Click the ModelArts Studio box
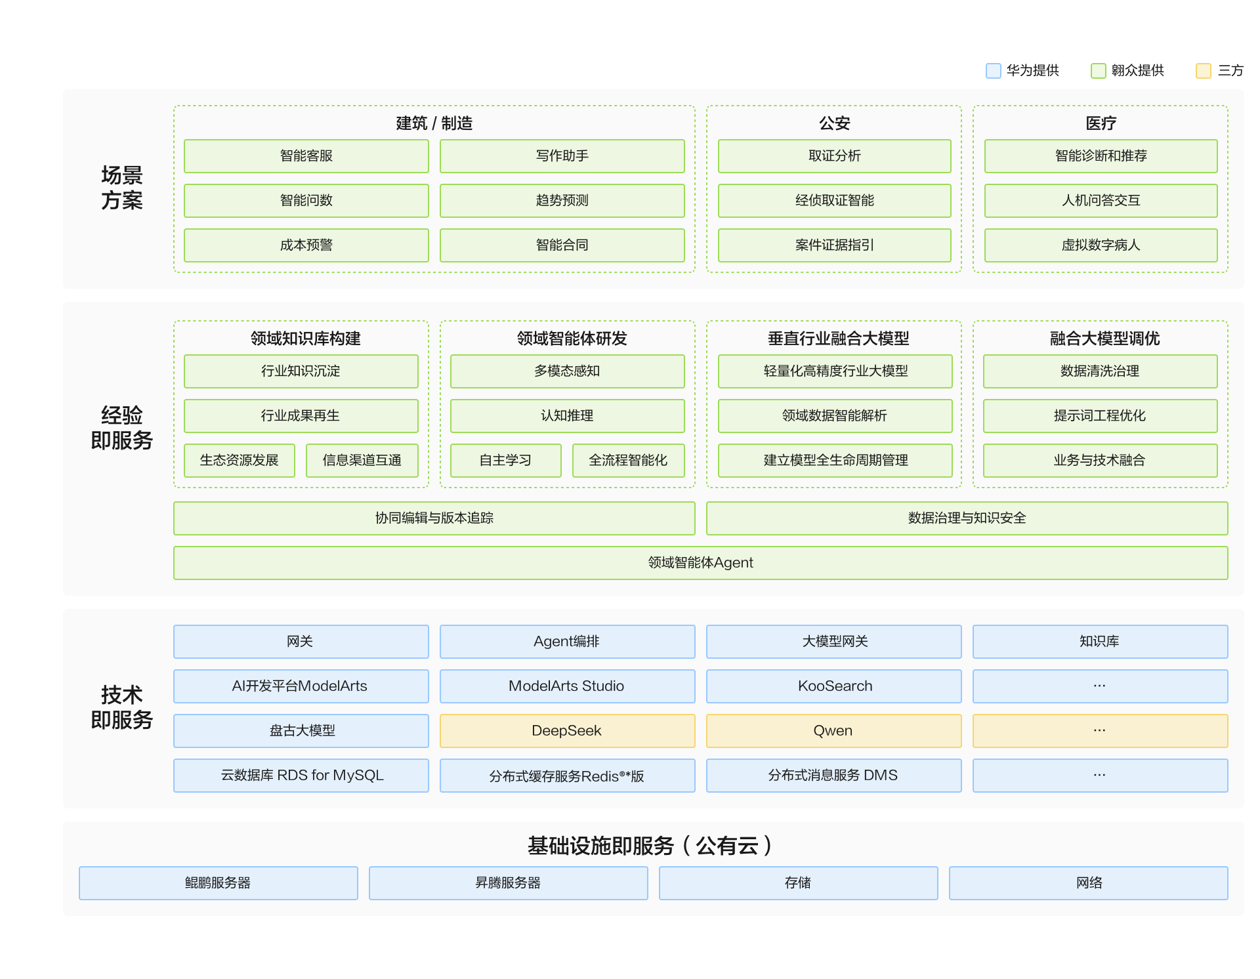1260x979 pixels. 567,686
